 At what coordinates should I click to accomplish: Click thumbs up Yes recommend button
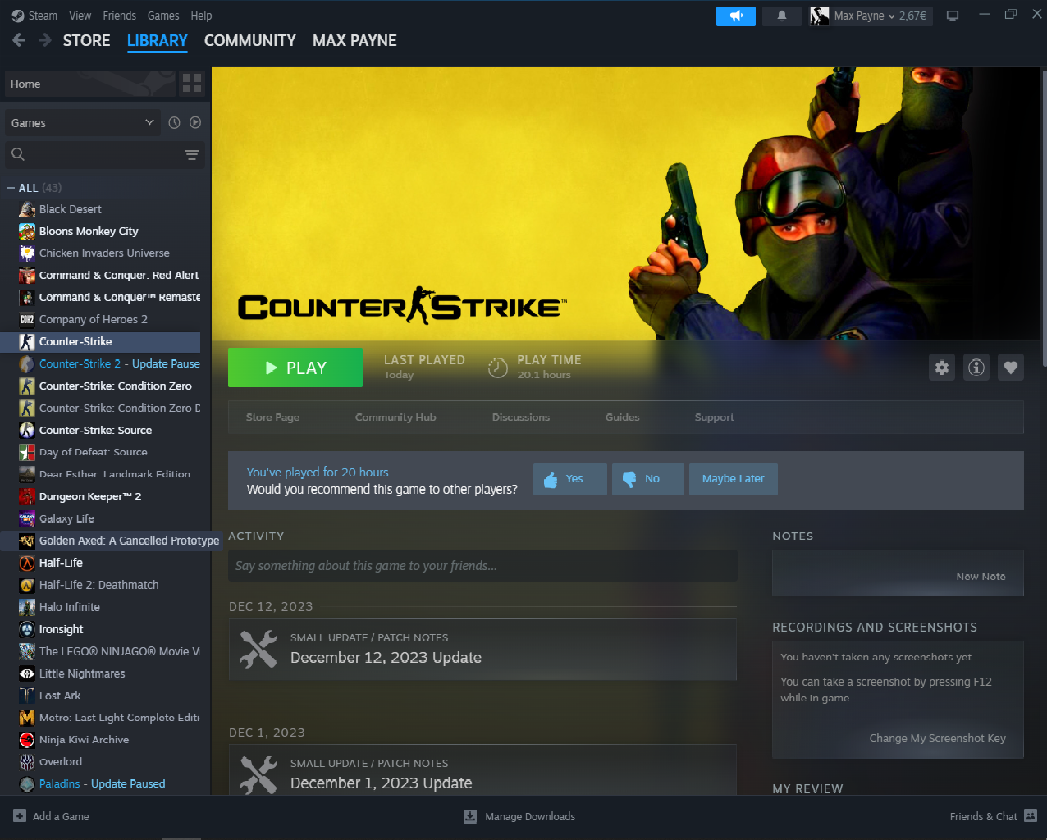tap(569, 479)
